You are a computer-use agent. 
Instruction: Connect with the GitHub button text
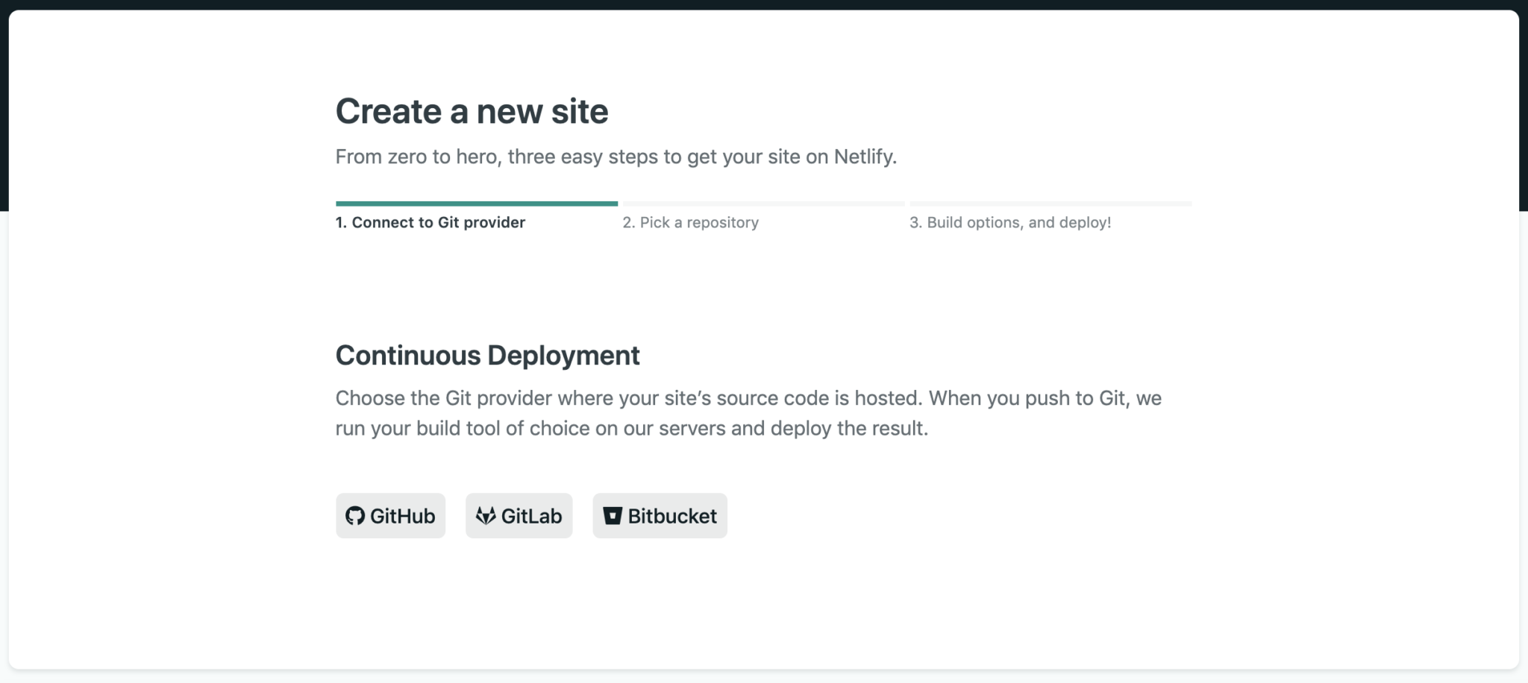[402, 516]
